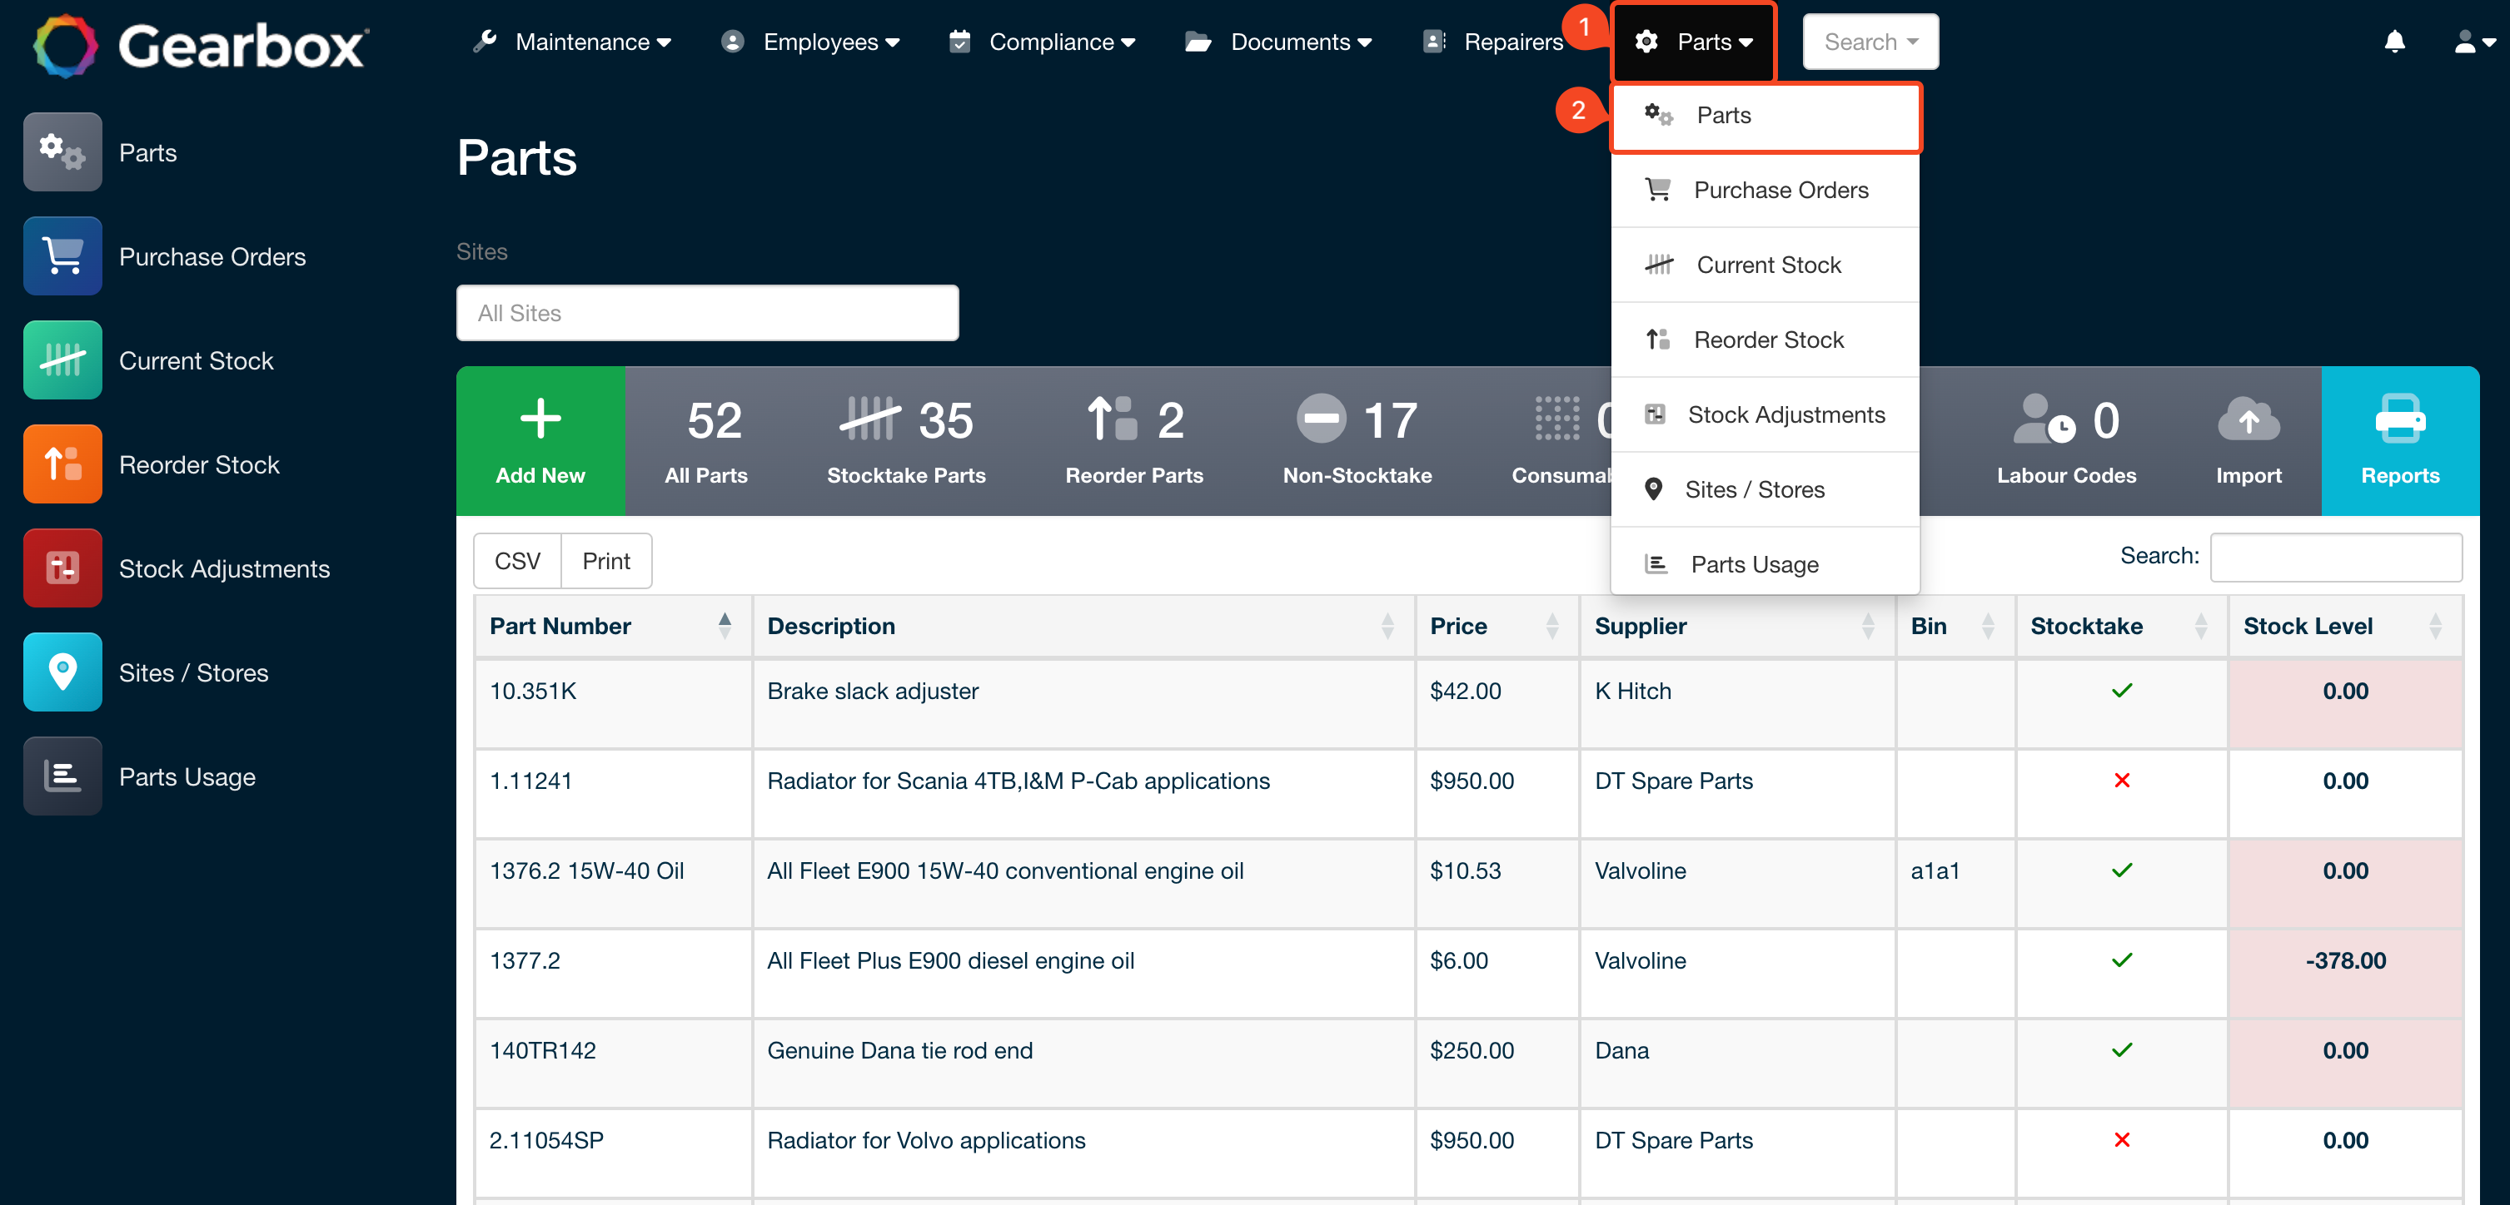Click the Add New button
This screenshot has height=1205, width=2510.
point(540,440)
